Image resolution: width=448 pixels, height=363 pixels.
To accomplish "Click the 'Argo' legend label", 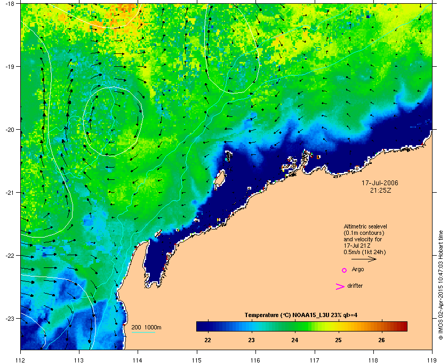I will 358,269.
